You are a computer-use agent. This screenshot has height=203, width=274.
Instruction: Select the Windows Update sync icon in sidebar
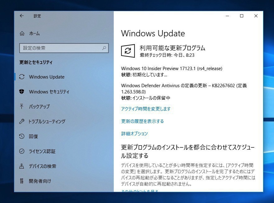22,77
